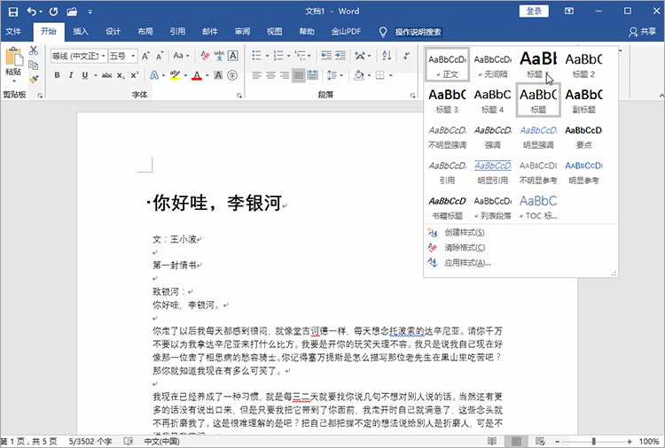The height and width of the screenshot is (448, 665).
Task: Click the Copy icon in clipboard group
Action: tap(34, 65)
